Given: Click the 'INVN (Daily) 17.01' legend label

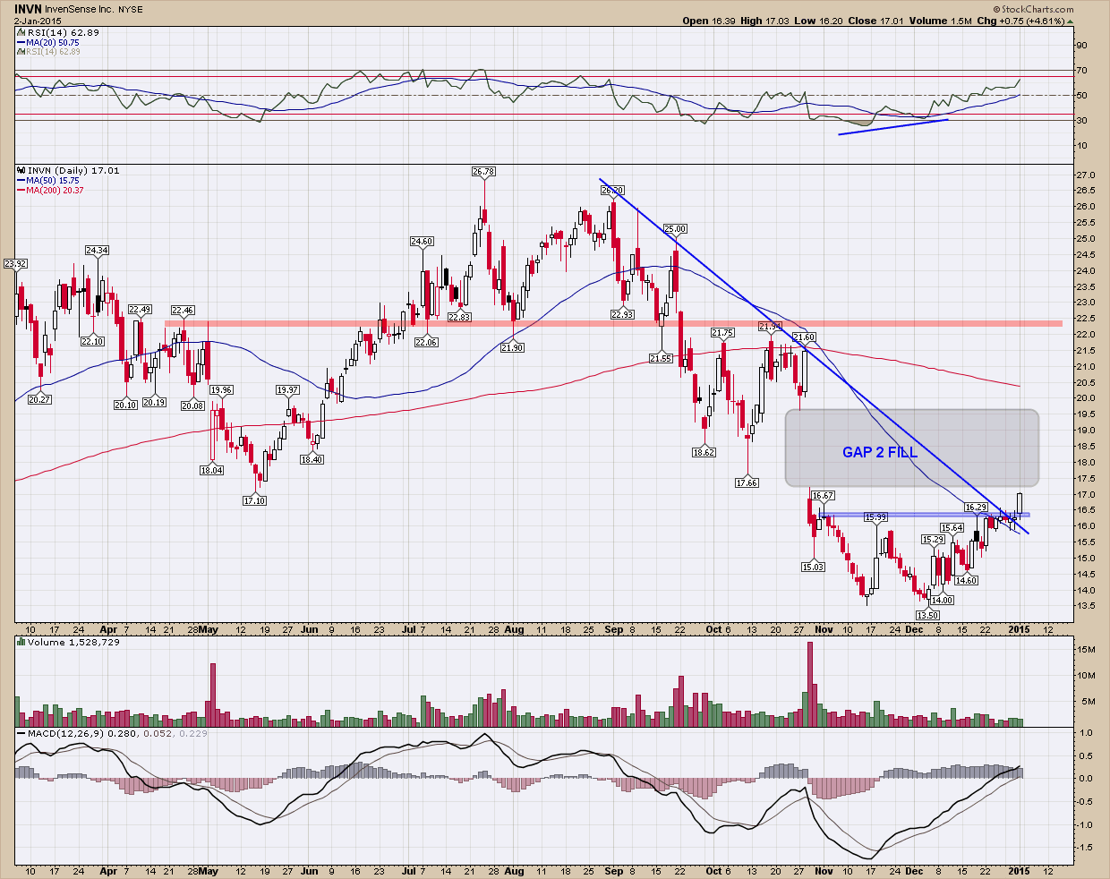Looking at the screenshot, I should (x=68, y=170).
